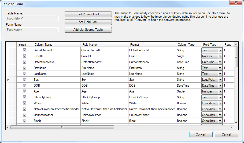Click the Page cell for GlobalRecordId row

click(228, 50)
